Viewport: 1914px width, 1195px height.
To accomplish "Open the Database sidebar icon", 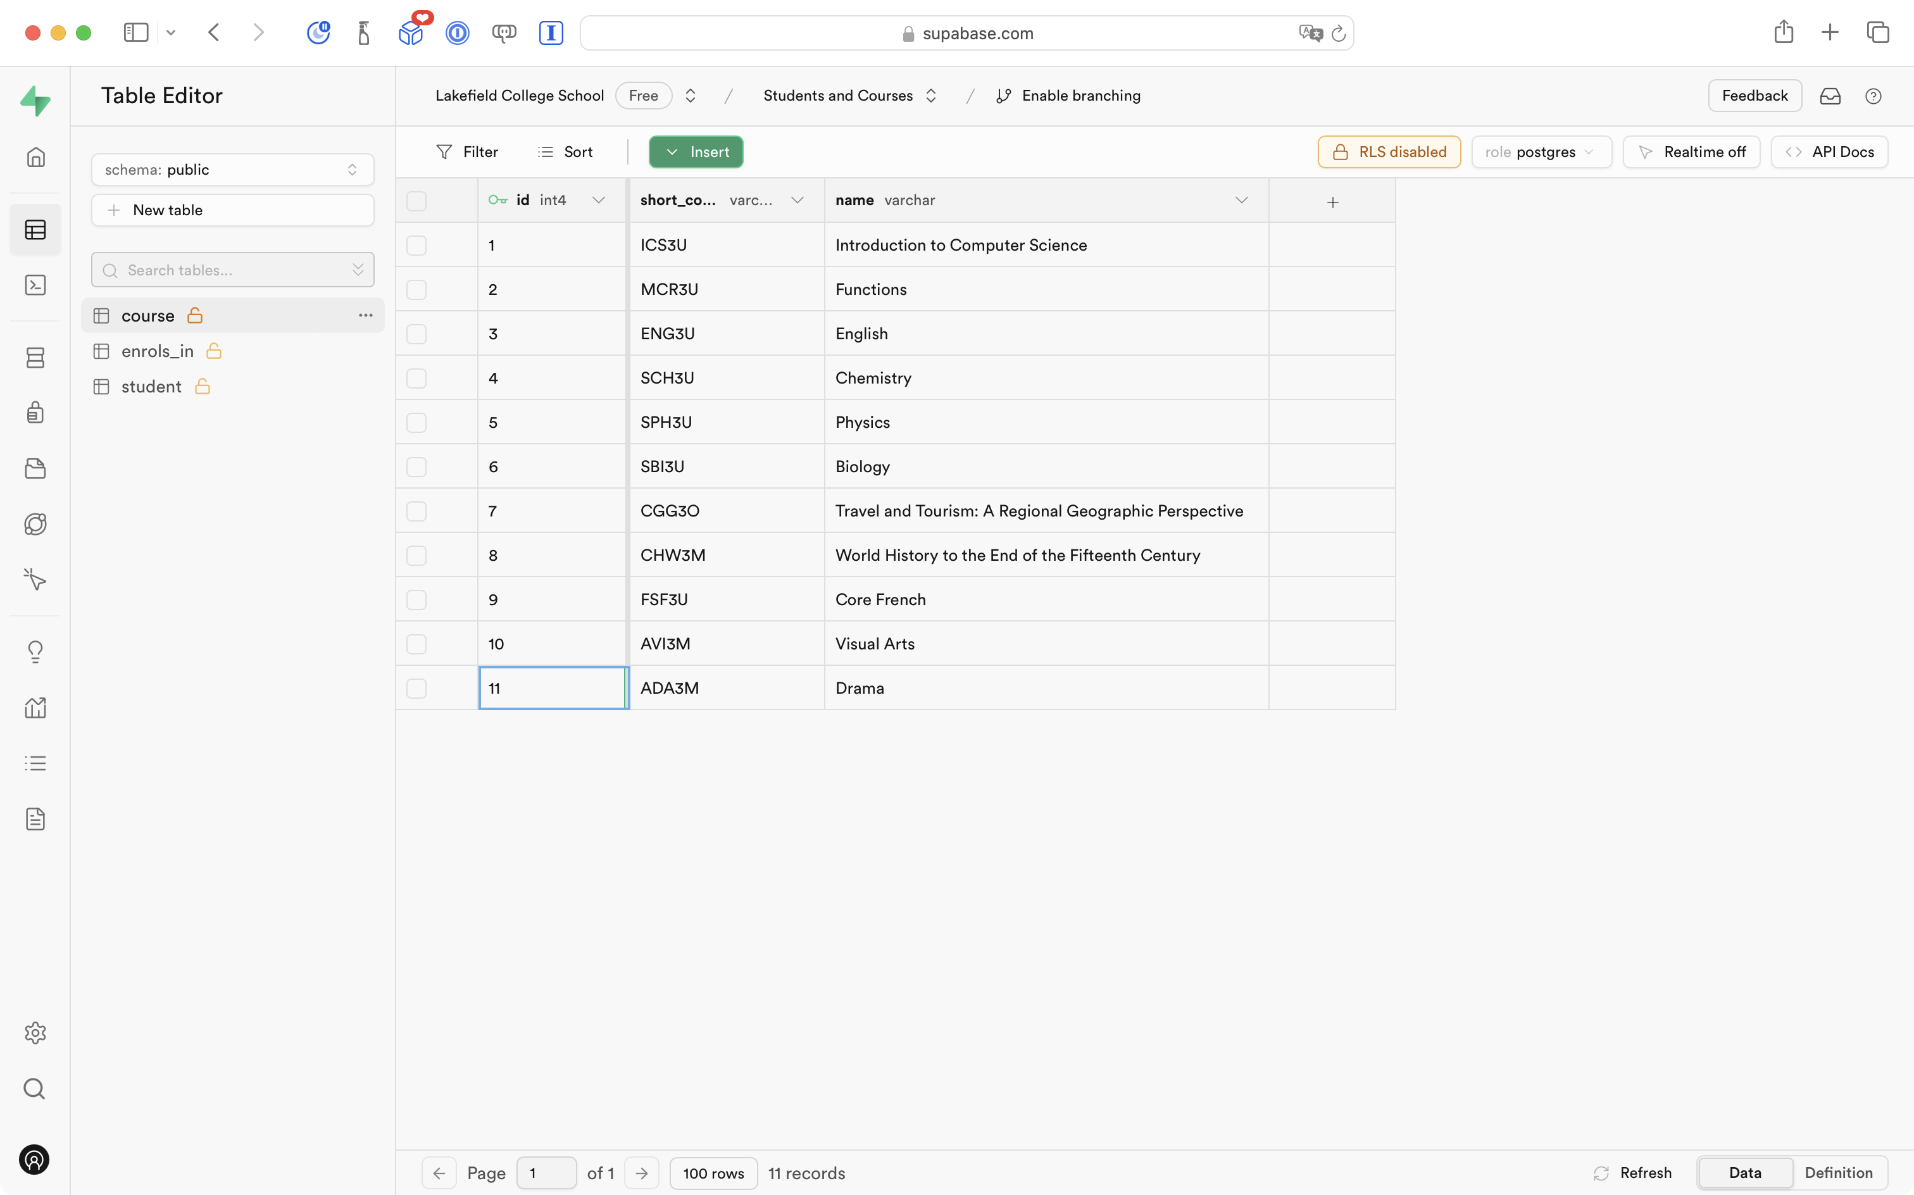I will coord(35,358).
